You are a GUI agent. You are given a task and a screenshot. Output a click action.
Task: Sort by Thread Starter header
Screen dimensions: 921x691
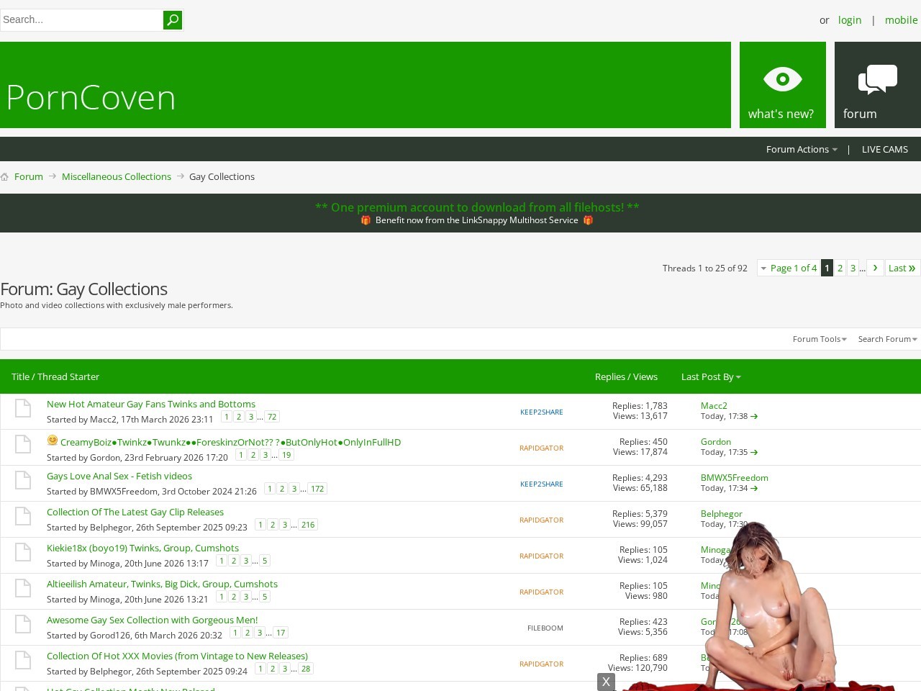(68, 376)
